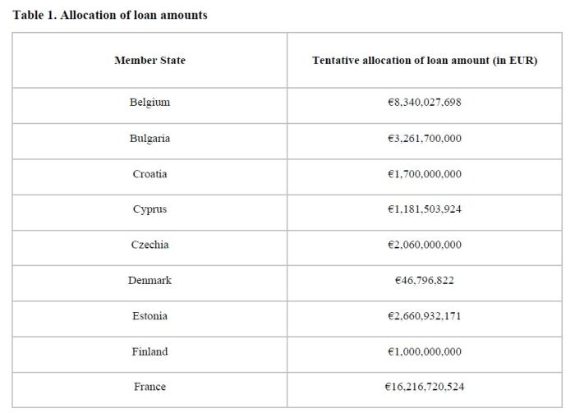Click Finland's amount €1,000,000,000
This screenshot has width=575, height=413.
coord(425,351)
